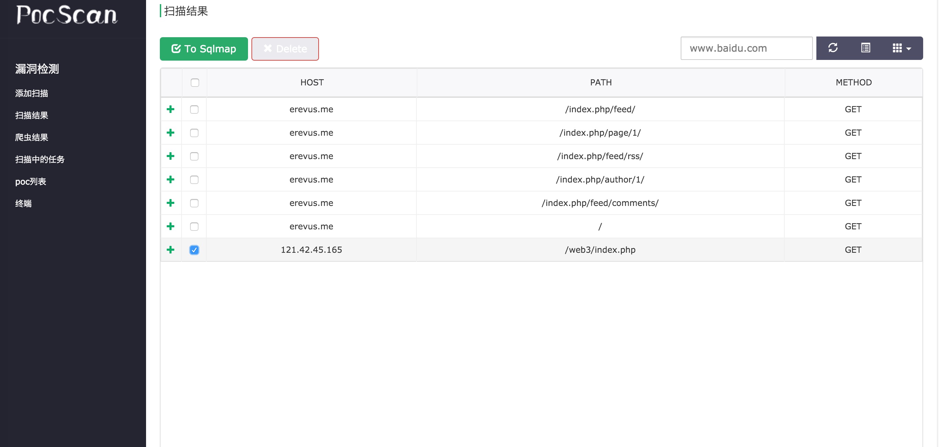Uncheck the 121.42.45.165 row checkbox
This screenshot has width=939, height=447.
(194, 250)
